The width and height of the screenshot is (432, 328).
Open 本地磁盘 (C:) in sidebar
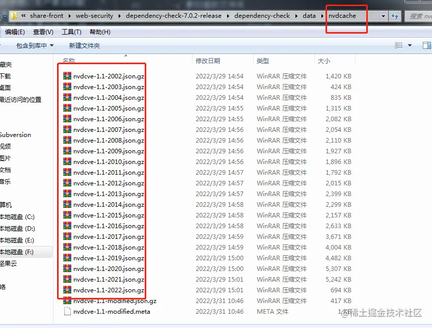click(x=17, y=217)
